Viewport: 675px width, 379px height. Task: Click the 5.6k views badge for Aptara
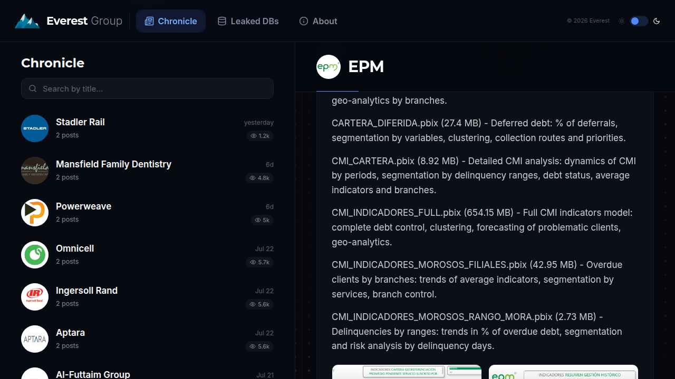pos(259,346)
